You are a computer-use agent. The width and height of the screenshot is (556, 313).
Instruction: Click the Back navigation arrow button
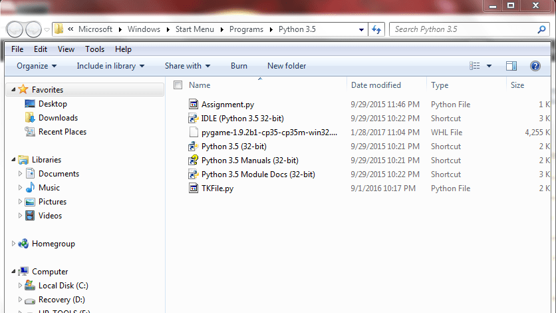tap(15, 29)
